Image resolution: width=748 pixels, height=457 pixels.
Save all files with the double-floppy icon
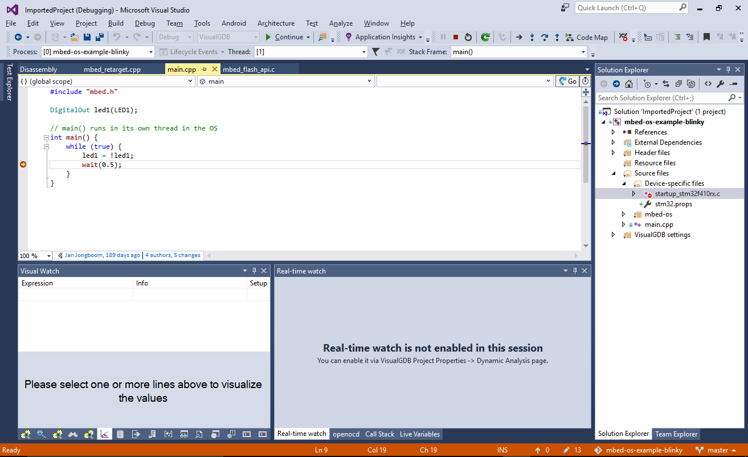100,37
